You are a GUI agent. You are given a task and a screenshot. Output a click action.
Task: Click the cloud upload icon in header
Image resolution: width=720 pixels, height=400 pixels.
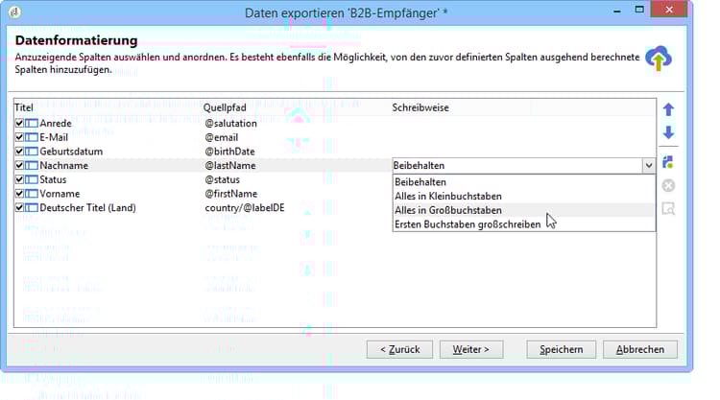[x=659, y=59]
